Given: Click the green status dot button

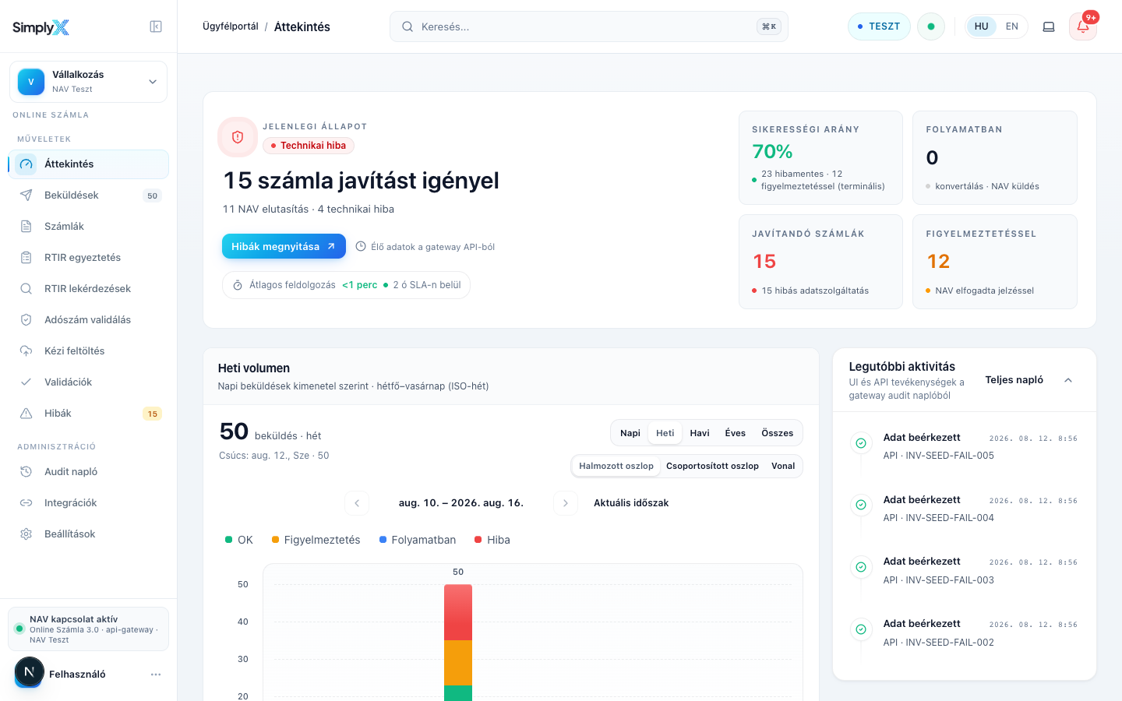Looking at the screenshot, I should [x=931, y=26].
